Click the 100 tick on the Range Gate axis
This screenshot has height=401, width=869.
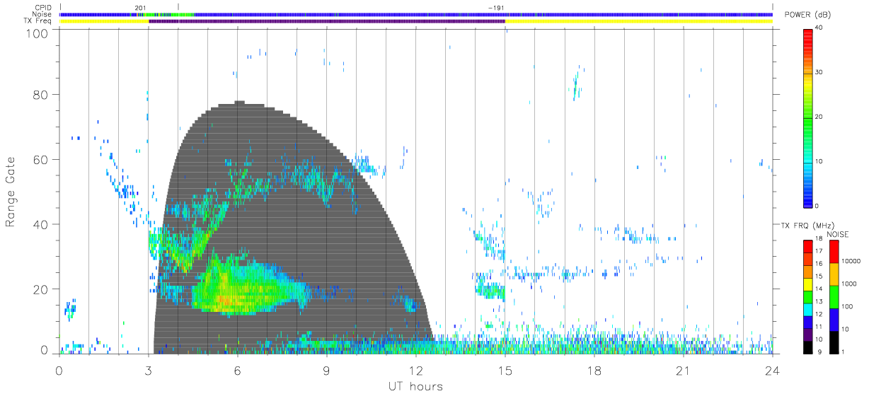tap(36, 33)
